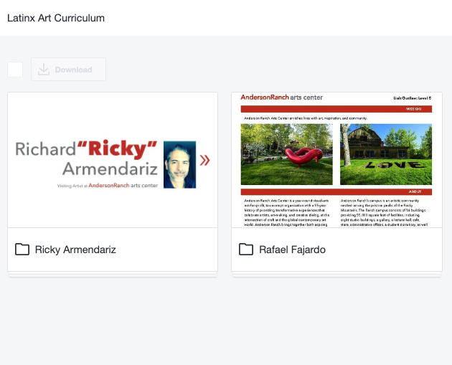Click the download arrow icon

click(44, 70)
